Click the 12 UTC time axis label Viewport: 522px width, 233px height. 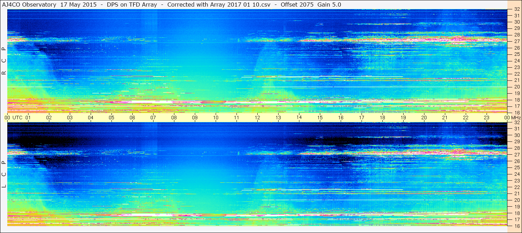[x=257, y=118]
